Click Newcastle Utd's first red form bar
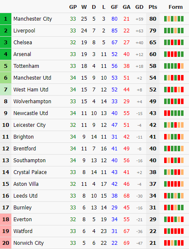The image size is (189, 249). coord(165,113)
